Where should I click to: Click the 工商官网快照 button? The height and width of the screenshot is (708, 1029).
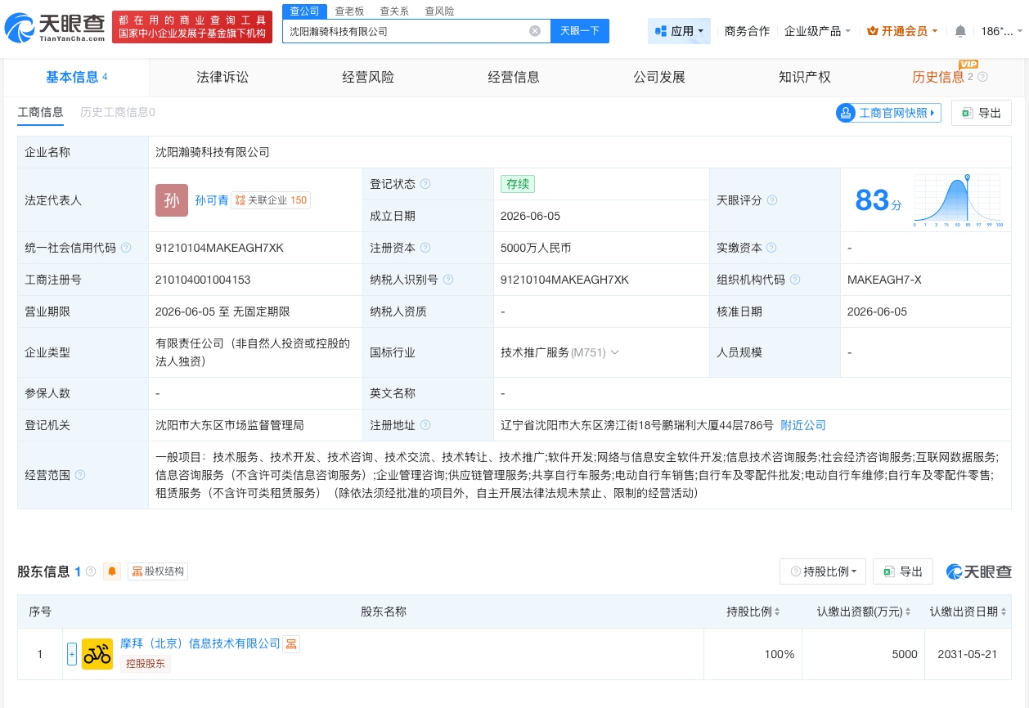click(888, 113)
